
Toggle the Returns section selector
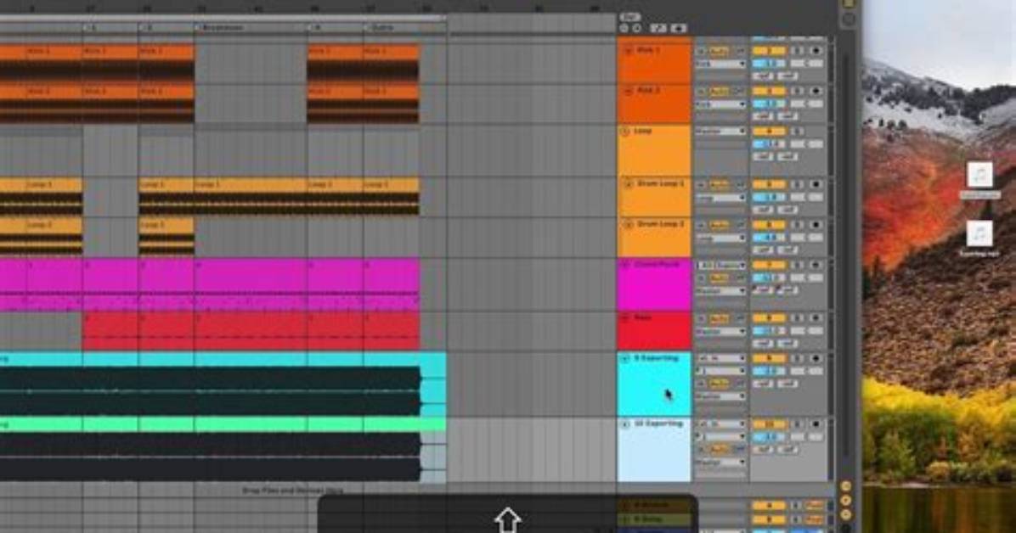click(x=846, y=500)
